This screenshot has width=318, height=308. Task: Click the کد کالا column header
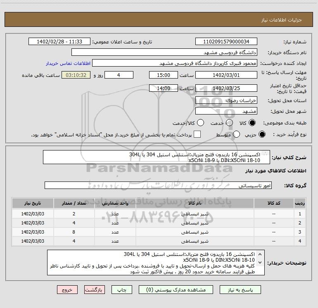coord(274,203)
